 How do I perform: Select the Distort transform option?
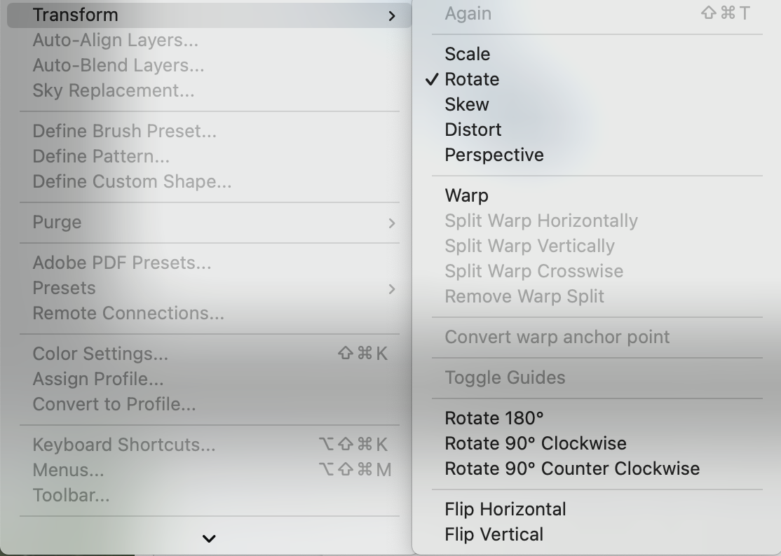[473, 130]
